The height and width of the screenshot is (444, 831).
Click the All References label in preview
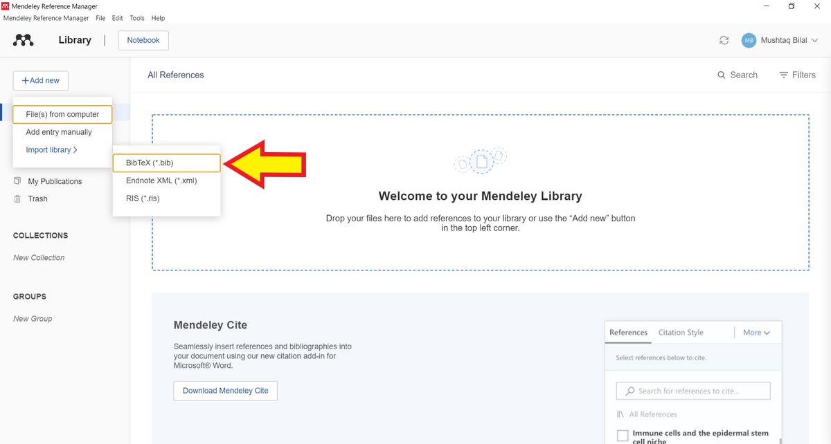click(x=653, y=414)
